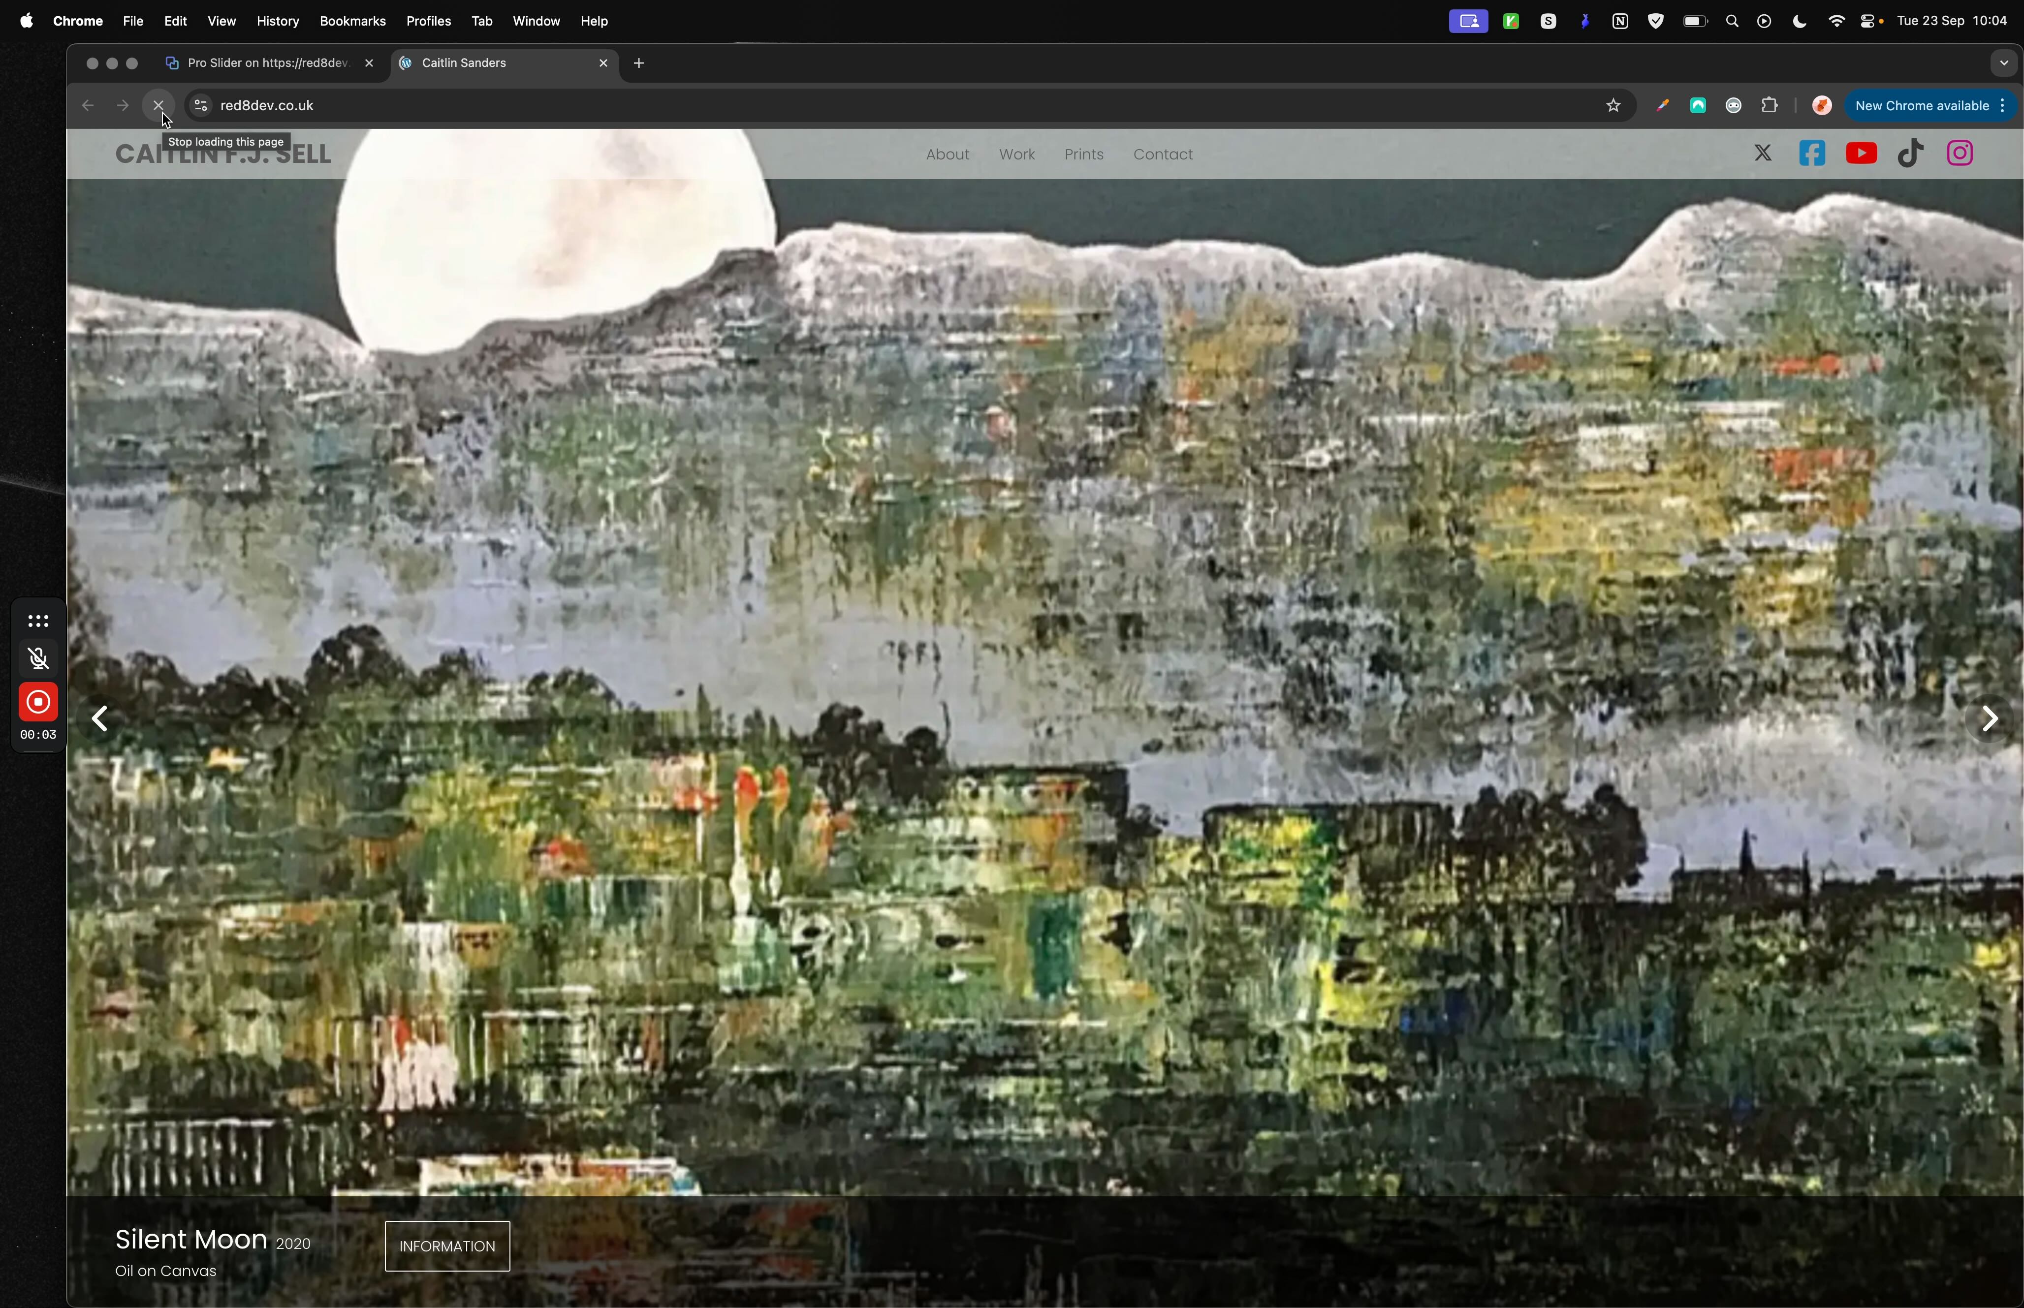Switch to the Pro Slider tab
Viewport: 2024px width, 1308px height.
pos(268,63)
